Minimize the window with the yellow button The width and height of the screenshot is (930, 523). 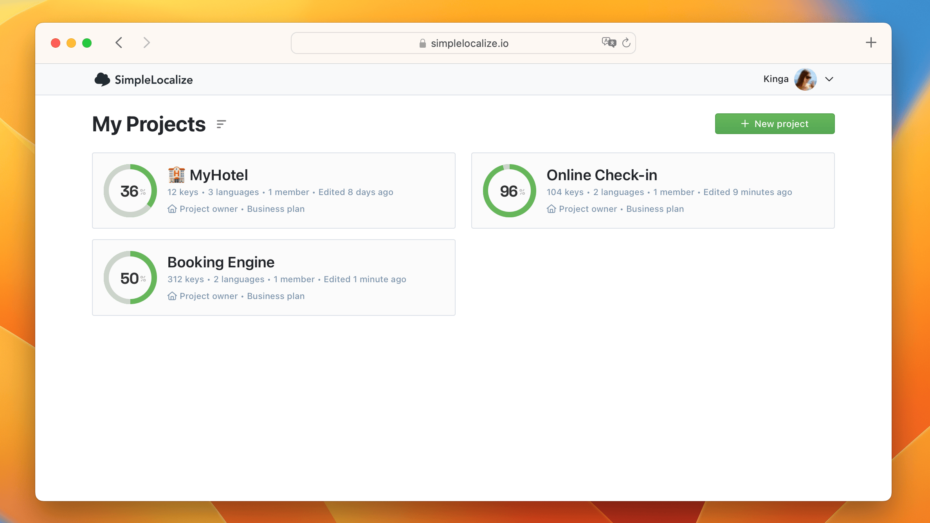pyautogui.click(x=71, y=43)
